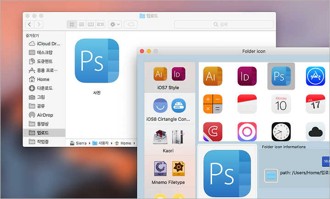This screenshot has height=199, width=330.
Task: Click 사용자 in the Finder path bar
Action: [x=100, y=143]
